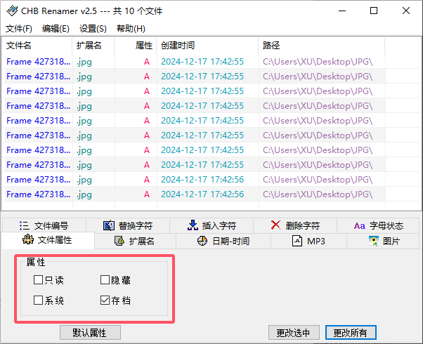Sort by the 属性 column header
This screenshot has width=423, height=344.
[136, 46]
